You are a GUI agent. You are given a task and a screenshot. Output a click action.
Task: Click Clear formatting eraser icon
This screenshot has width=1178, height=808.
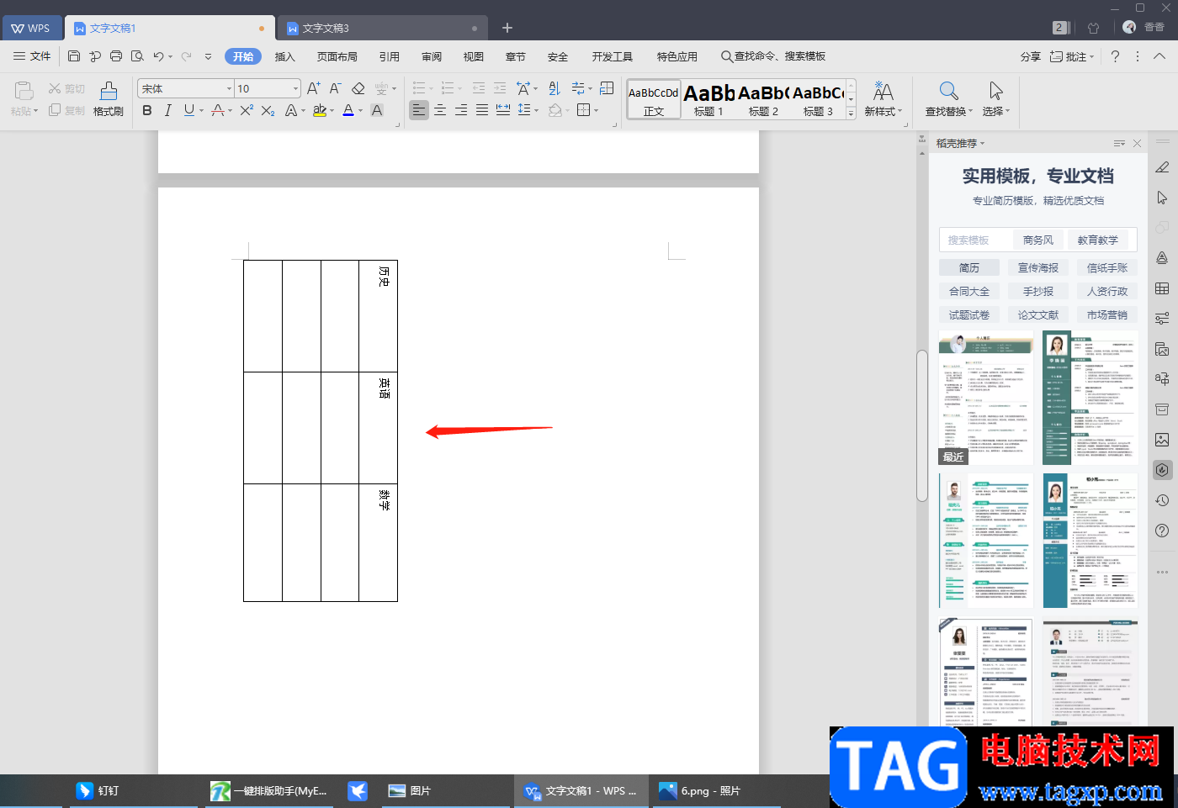[x=358, y=88]
